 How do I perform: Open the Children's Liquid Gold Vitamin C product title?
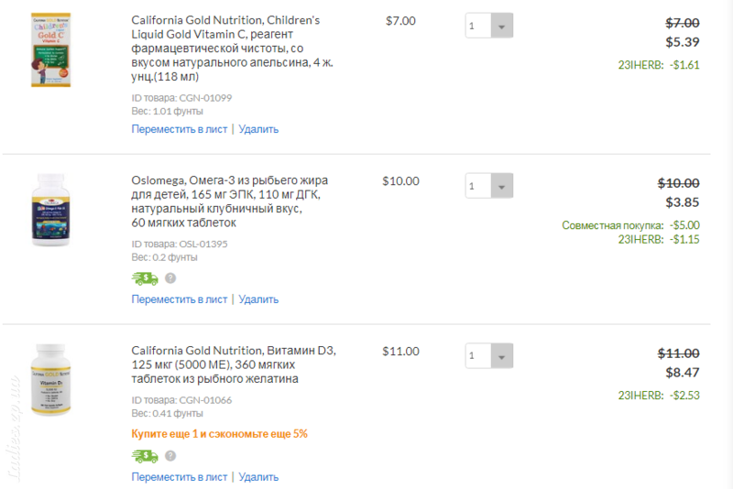point(233,49)
